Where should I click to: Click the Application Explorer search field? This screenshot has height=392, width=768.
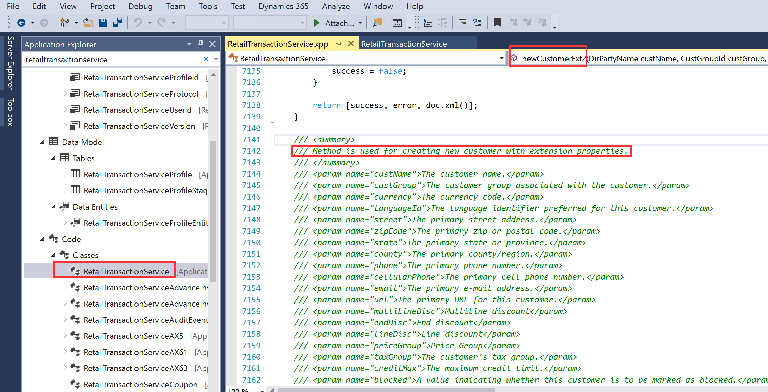[113, 59]
